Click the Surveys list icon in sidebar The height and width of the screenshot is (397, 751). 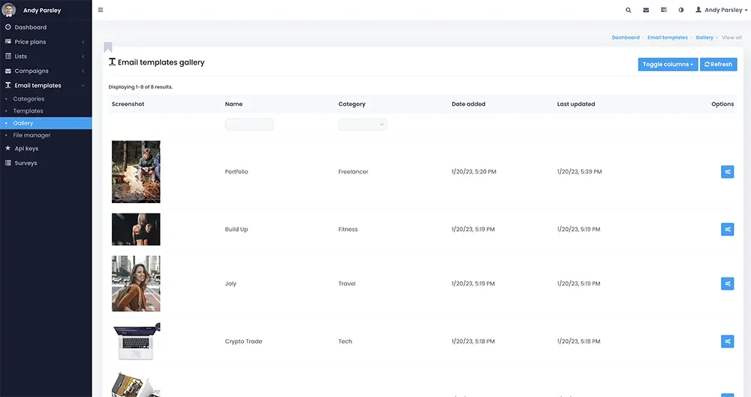coord(8,163)
